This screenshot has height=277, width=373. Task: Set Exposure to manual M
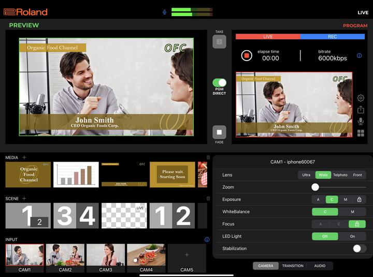(345, 199)
